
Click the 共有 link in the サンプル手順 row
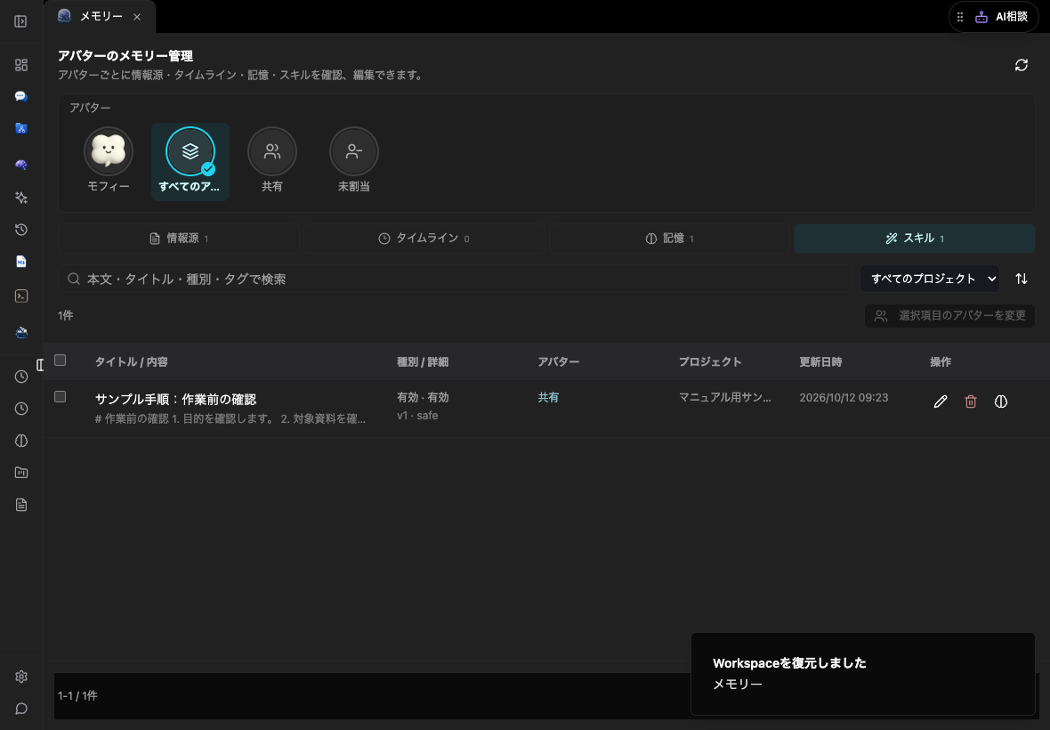(548, 397)
